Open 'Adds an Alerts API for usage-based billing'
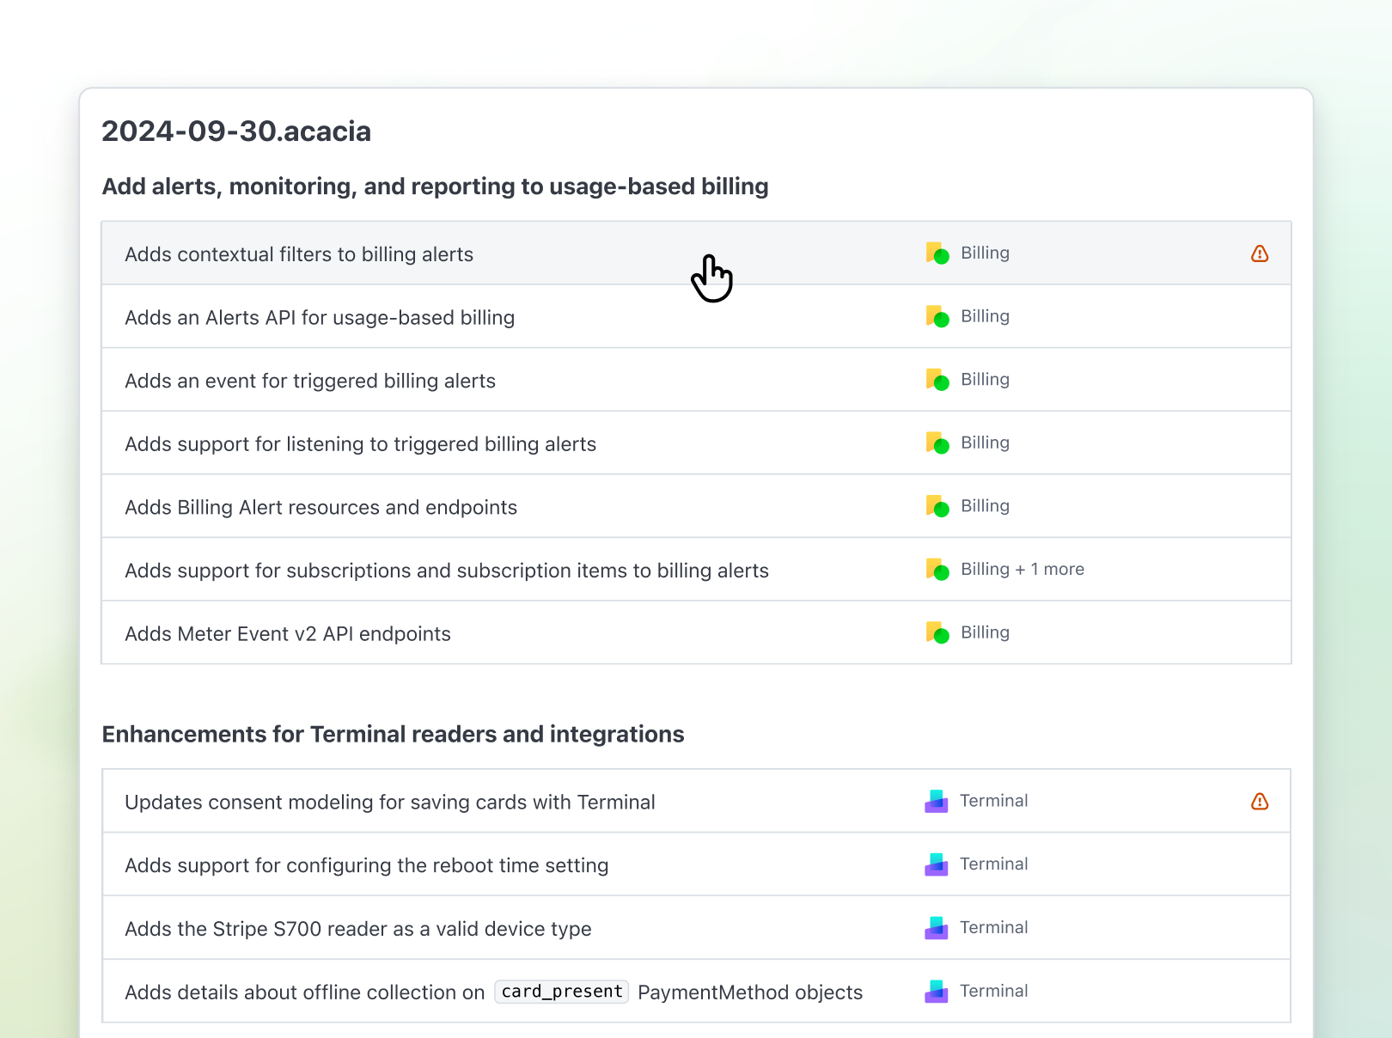Viewport: 1392px width, 1038px height. [x=320, y=318]
